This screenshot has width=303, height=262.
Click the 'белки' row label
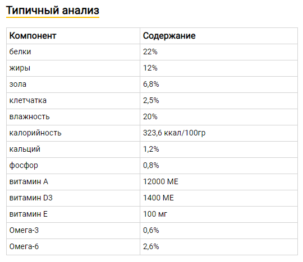pos(20,52)
